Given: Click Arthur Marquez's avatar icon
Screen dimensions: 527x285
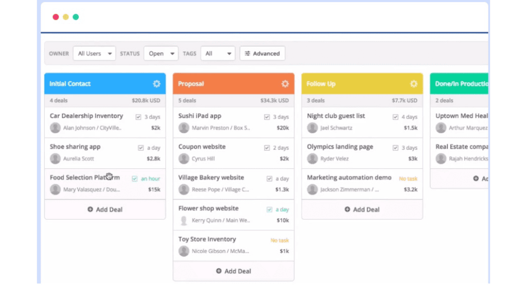Looking at the screenshot, I should coord(441,128).
